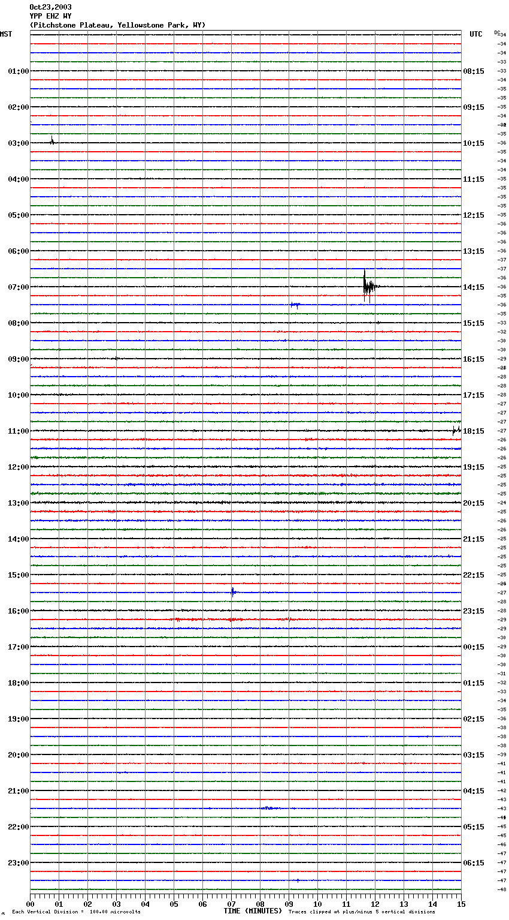This screenshot has height=920, width=509.
Task: Click the 04:00 MST time label
Action: point(19,179)
